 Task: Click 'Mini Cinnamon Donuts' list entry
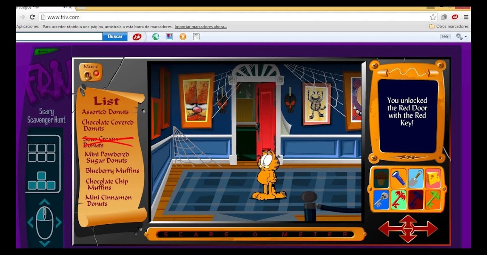[108, 200]
